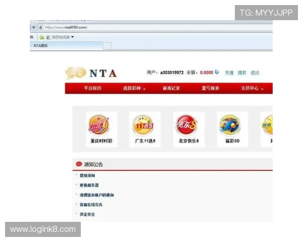The image size is (303, 242).
Task: Go to 平台首页 in the red nav bar
Action: tap(92, 88)
